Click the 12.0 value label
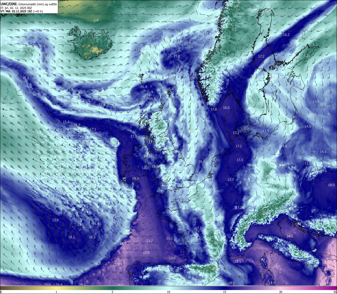337x294 pixels. pos(145,168)
